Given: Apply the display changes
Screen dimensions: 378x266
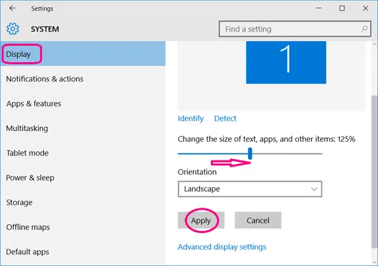Looking at the screenshot, I should pos(201,220).
